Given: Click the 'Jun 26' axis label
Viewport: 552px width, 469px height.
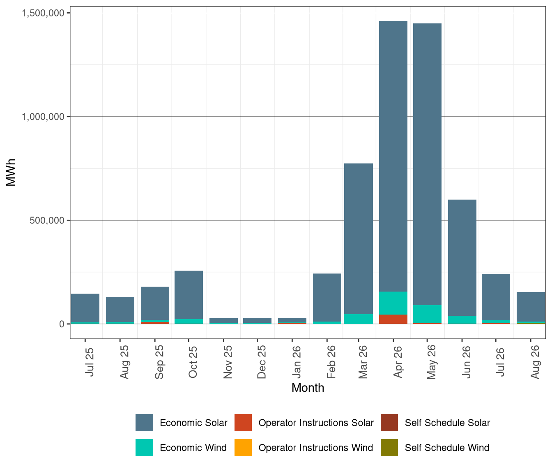Looking at the screenshot, I should click(467, 362).
